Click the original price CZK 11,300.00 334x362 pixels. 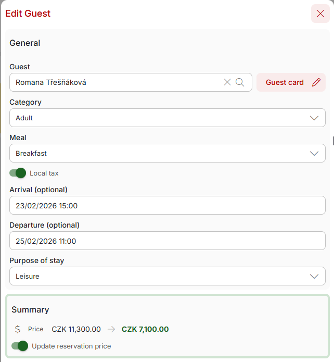click(76, 329)
